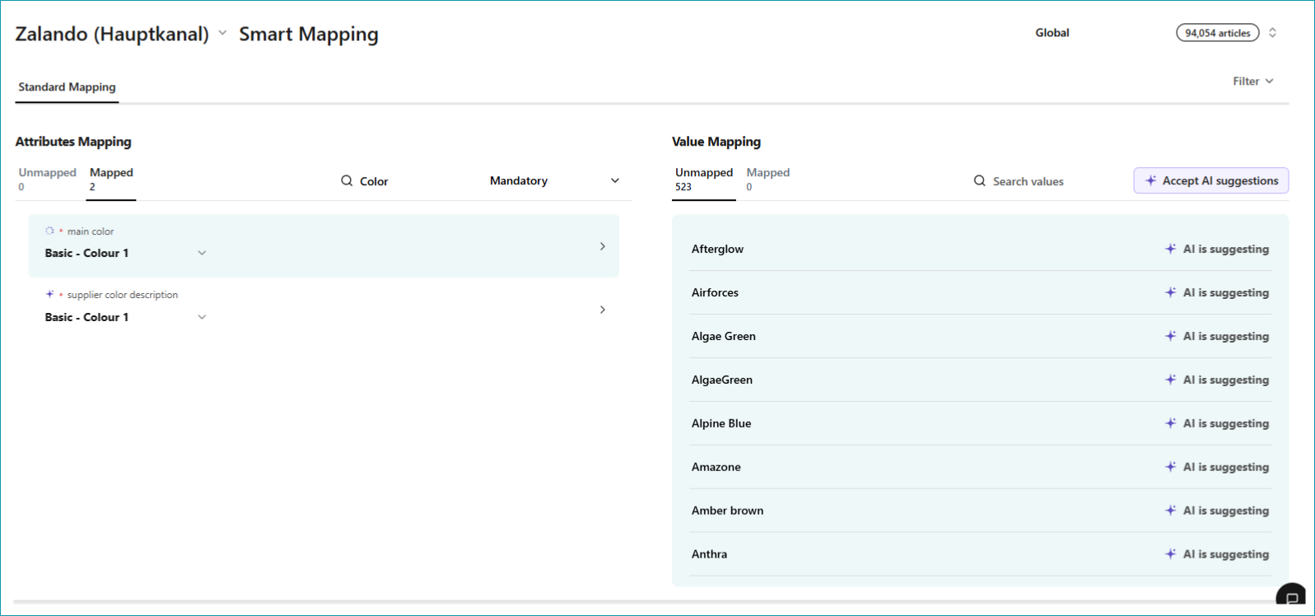1315x616 pixels.
Task: Click AI is suggesting for Amazone
Action: click(1226, 467)
